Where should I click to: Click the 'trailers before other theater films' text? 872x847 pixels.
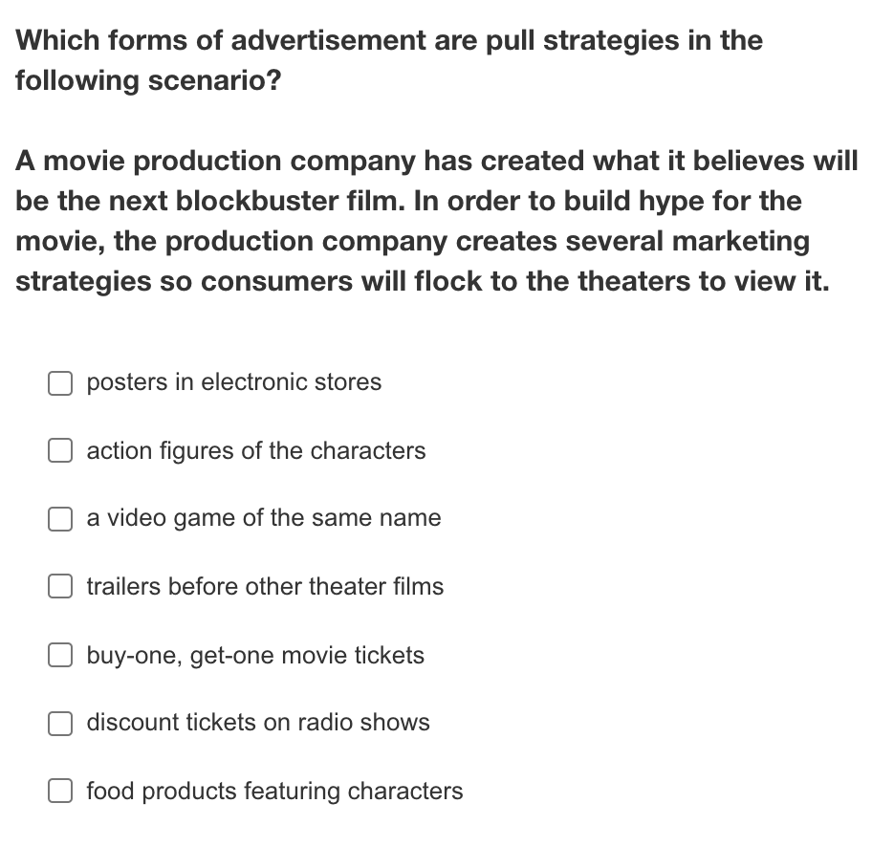tap(265, 586)
